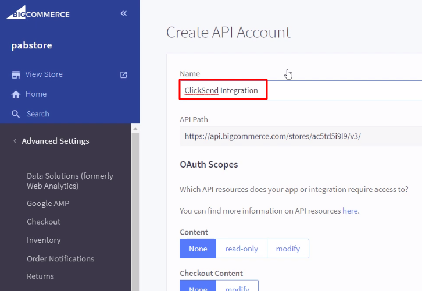
Task: Click the sidebar scrollbar up arrow
Action: (x=135, y=129)
